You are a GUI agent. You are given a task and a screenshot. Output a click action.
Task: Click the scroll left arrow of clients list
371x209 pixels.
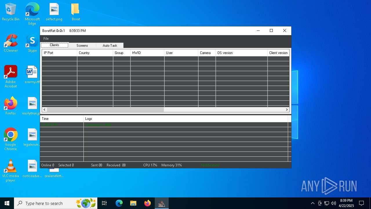tap(44, 109)
